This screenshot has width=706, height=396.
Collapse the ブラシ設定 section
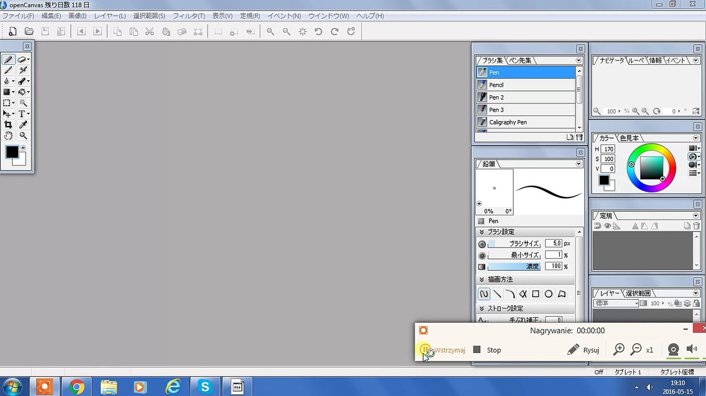[x=482, y=232]
